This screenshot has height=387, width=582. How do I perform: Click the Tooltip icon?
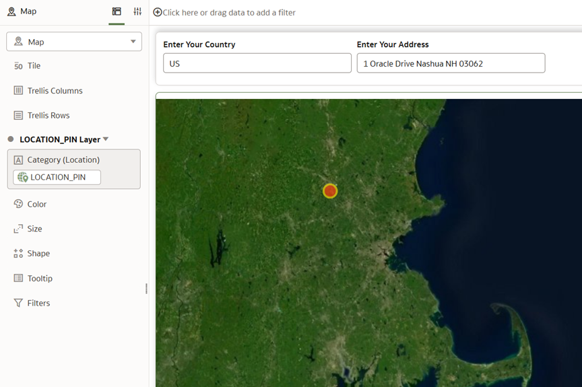(x=18, y=278)
